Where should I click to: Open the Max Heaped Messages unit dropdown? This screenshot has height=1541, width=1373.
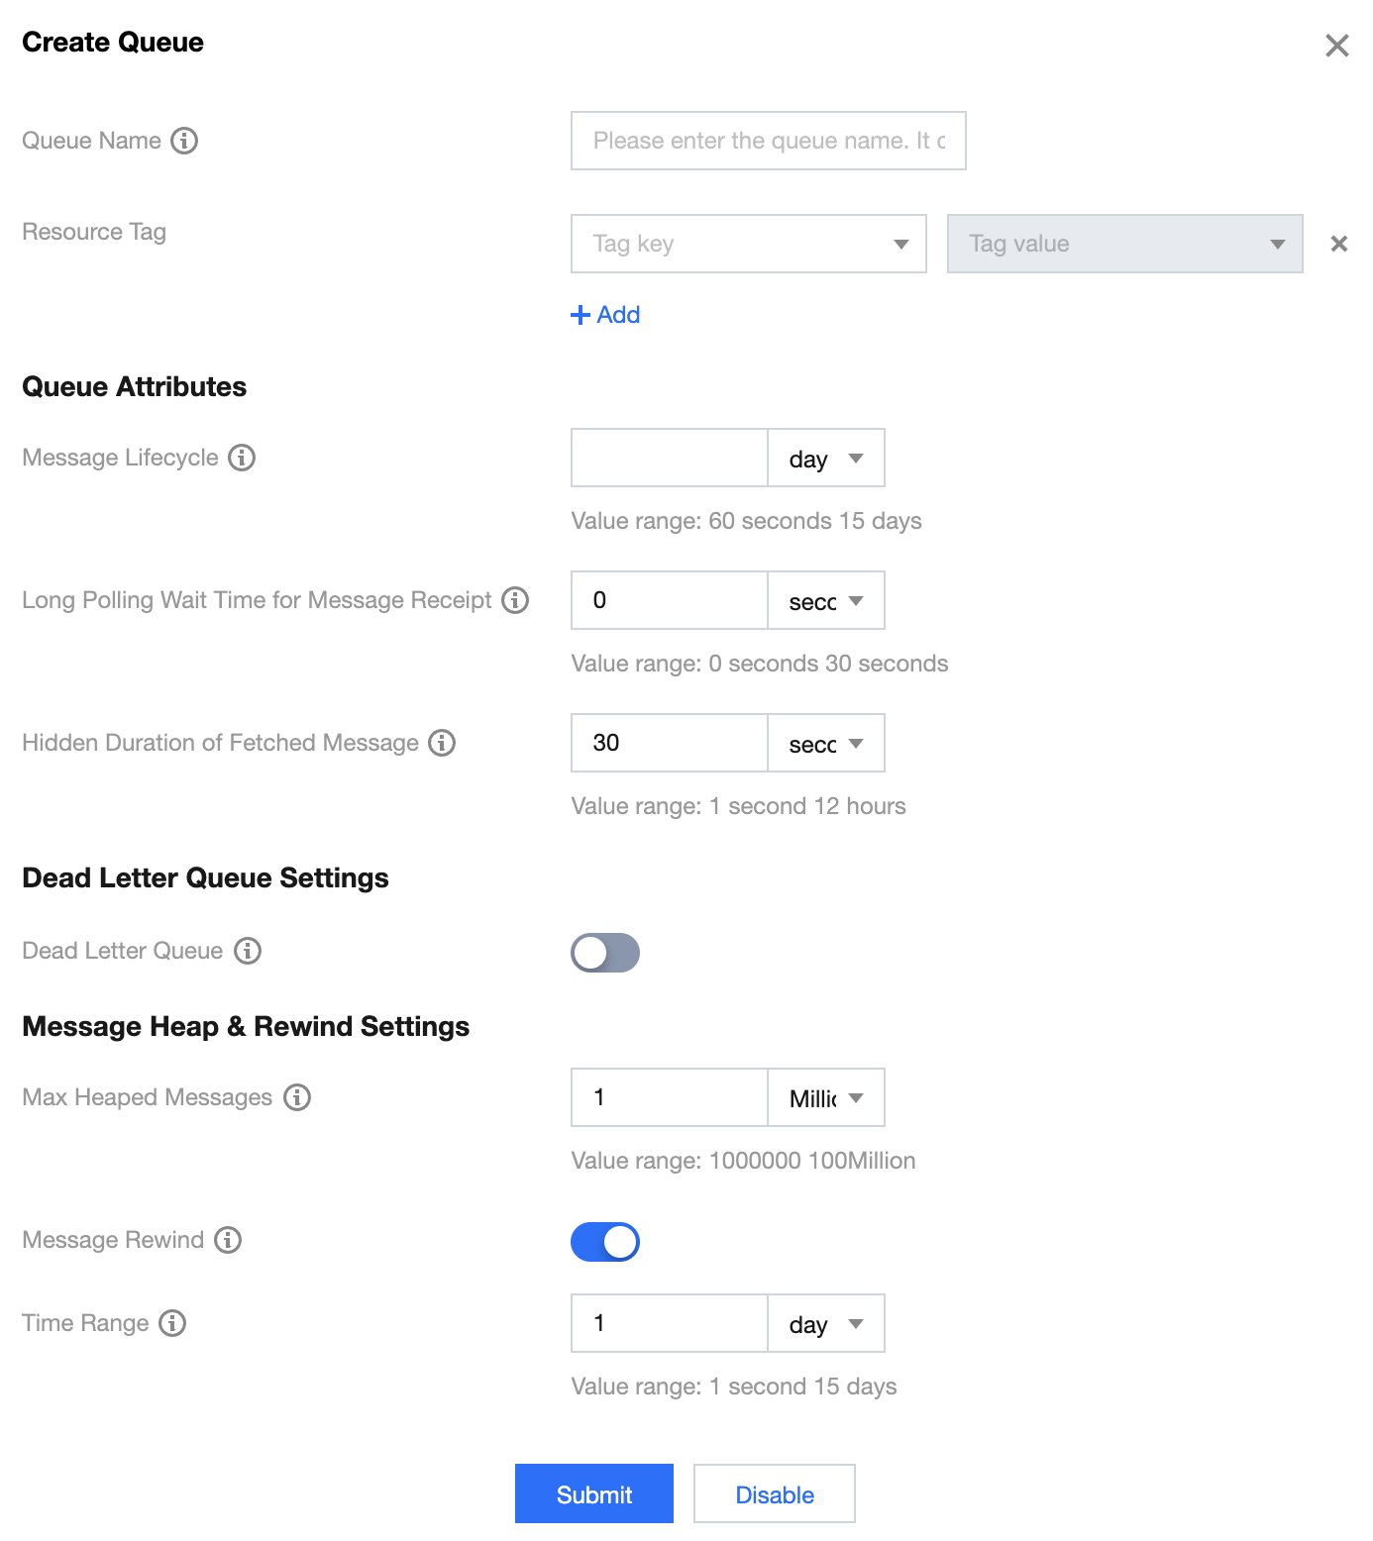click(826, 1098)
